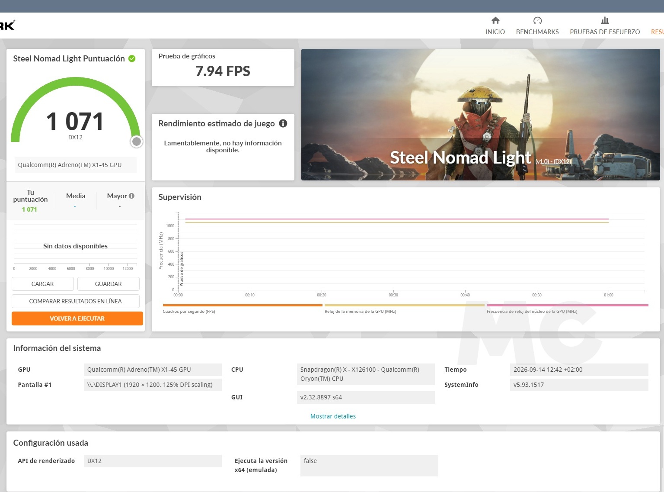The height and width of the screenshot is (492, 664).
Task: Click the green validation check icon
Action: coord(132,58)
